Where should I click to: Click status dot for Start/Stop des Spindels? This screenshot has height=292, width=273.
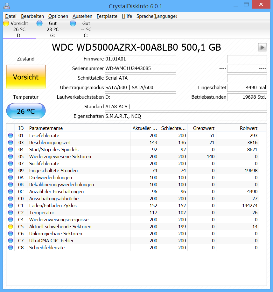click(x=10, y=149)
